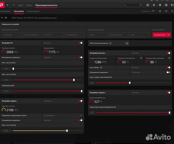Switch to the Дом tab
This screenshot has width=174, height=144.
click(x=21, y=5)
